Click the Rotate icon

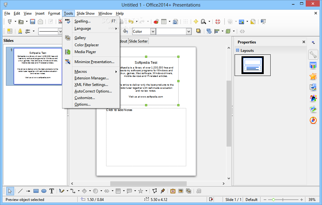[209, 31]
